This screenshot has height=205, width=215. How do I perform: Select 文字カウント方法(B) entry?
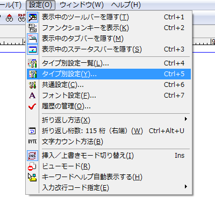[109, 142]
